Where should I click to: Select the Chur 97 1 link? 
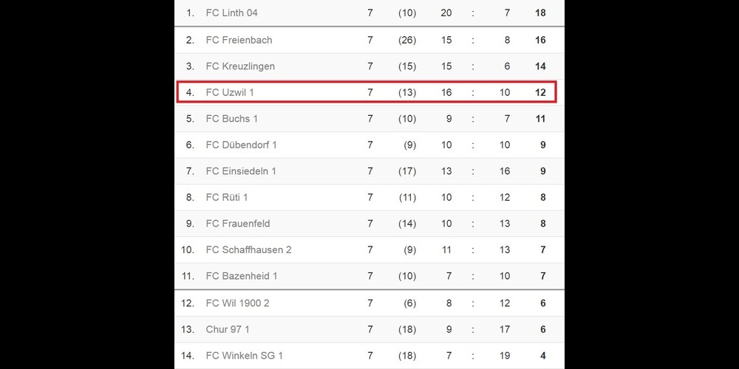click(228, 329)
